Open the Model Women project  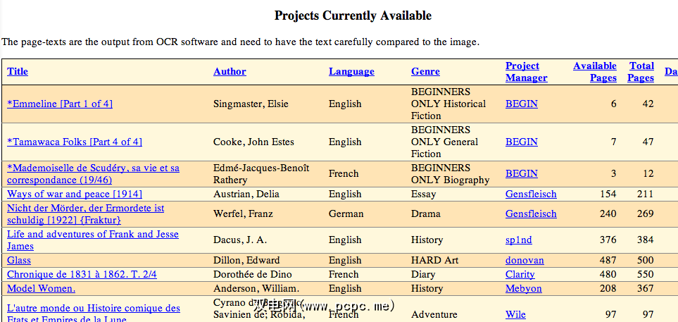coord(41,288)
